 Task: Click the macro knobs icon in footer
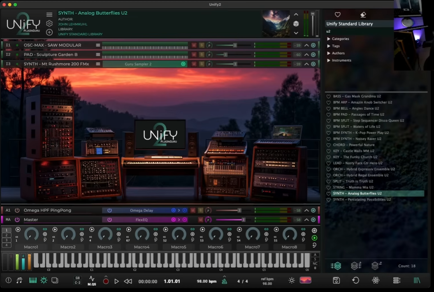click(x=44, y=280)
